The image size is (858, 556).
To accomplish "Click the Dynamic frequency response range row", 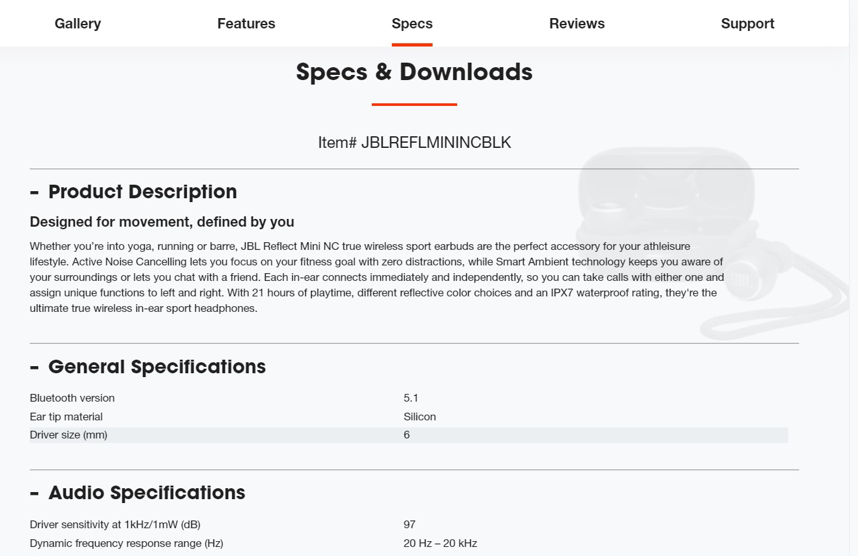I will click(x=409, y=543).
